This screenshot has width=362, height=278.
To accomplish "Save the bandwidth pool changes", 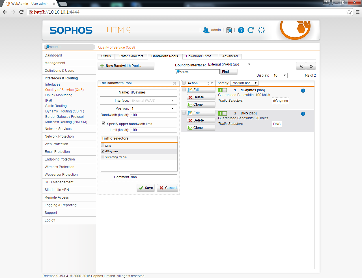I will [x=146, y=188].
